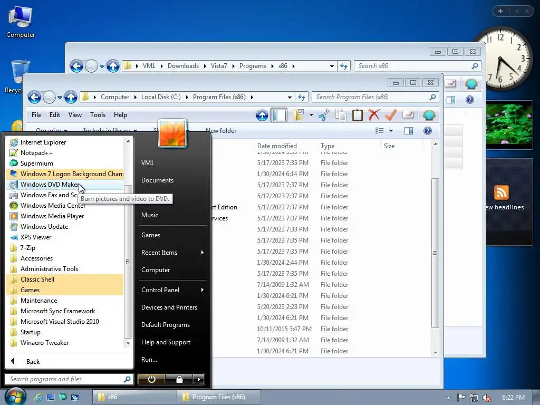
Task: Click the Up One Level toolbar icon
Action: pos(262,115)
